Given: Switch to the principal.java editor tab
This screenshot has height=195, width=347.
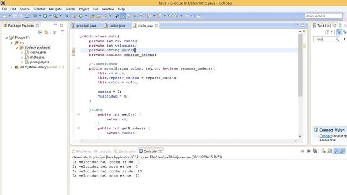Looking at the screenshot, I should click(x=84, y=25).
